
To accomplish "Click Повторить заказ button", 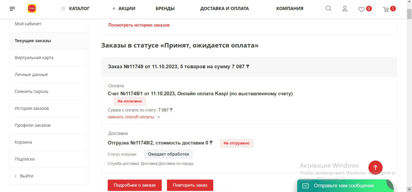I will (190, 185).
